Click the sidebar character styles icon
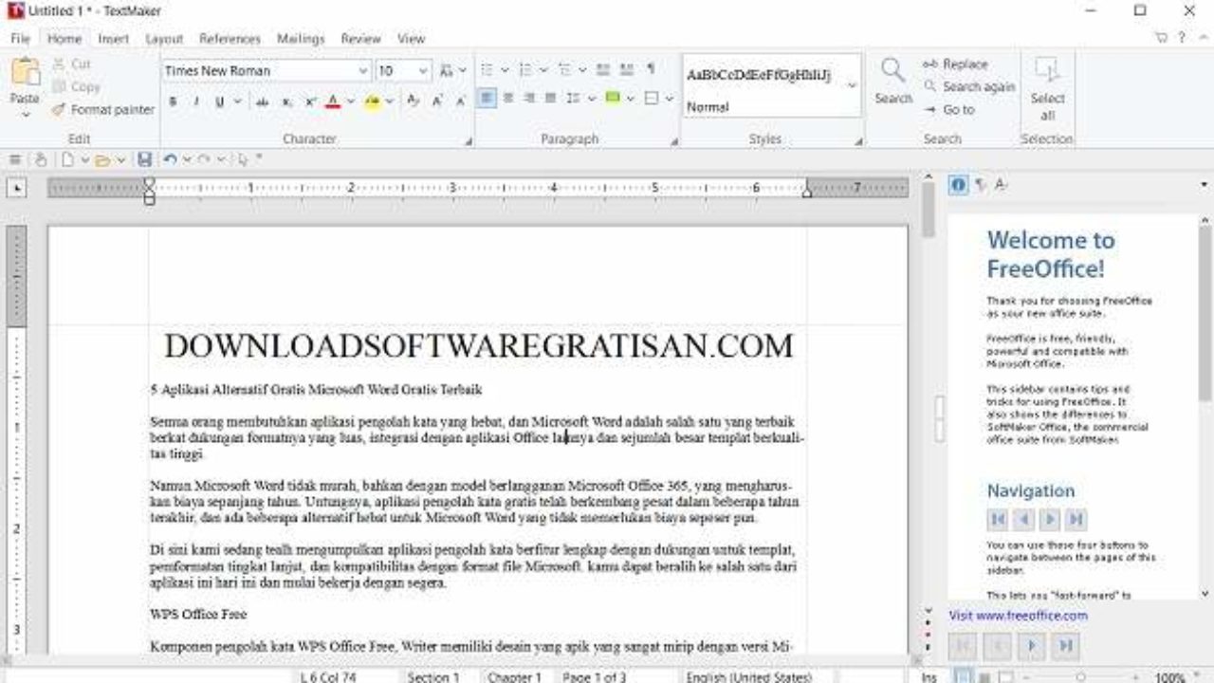 [1002, 185]
